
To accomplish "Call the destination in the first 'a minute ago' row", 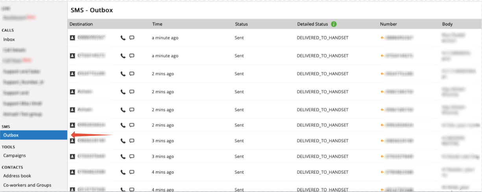I will [x=123, y=38].
